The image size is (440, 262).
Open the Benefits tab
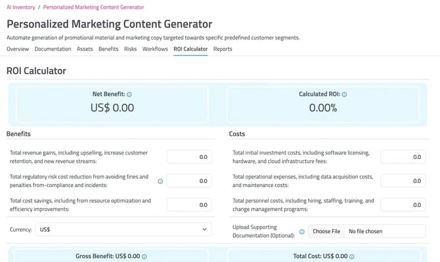pos(108,49)
